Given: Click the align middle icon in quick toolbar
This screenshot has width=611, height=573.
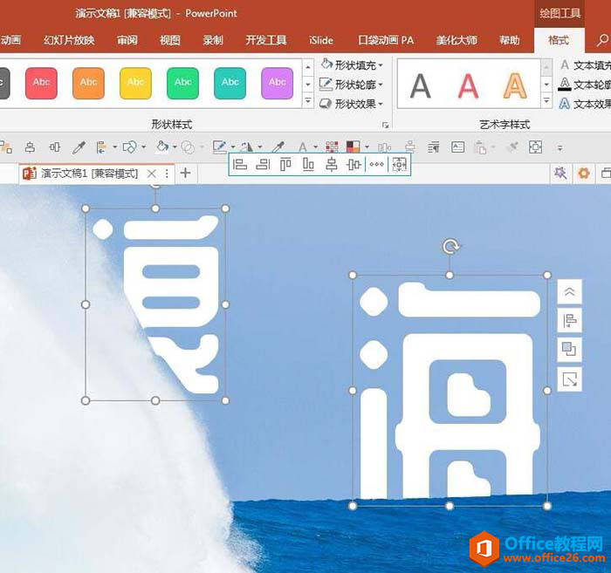Looking at the screenshot, I should tap(55, 147).
